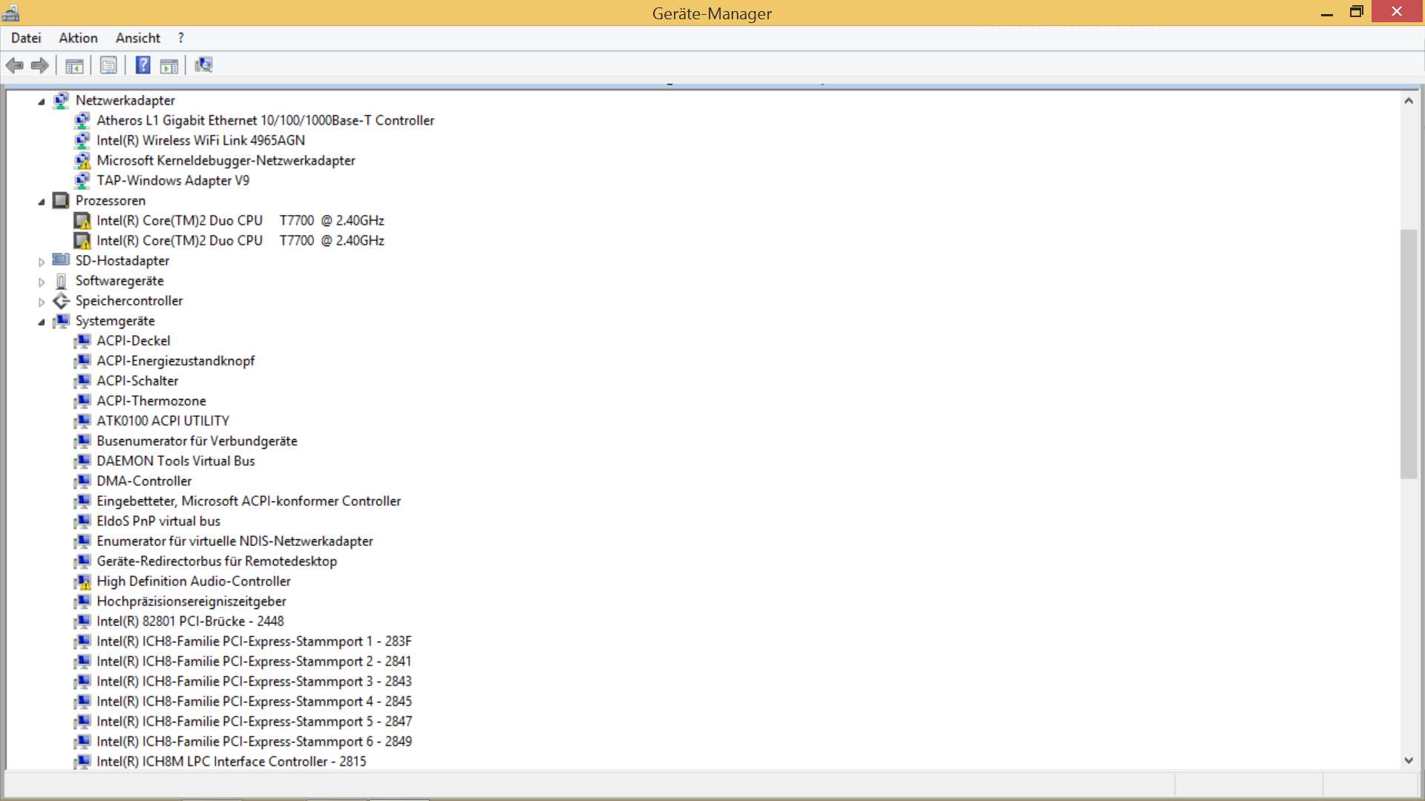Select Busenumerator für Verbundgeräte

point(197,441)
